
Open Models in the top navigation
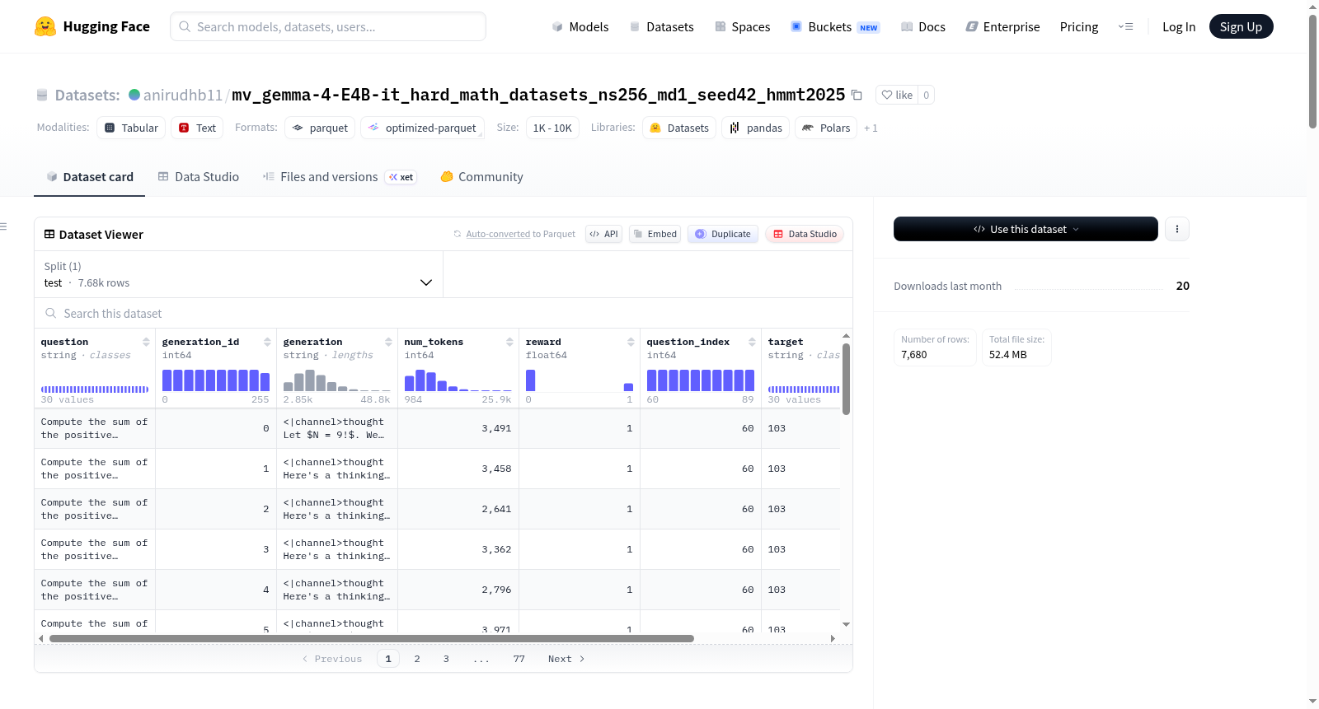point(580,27)
